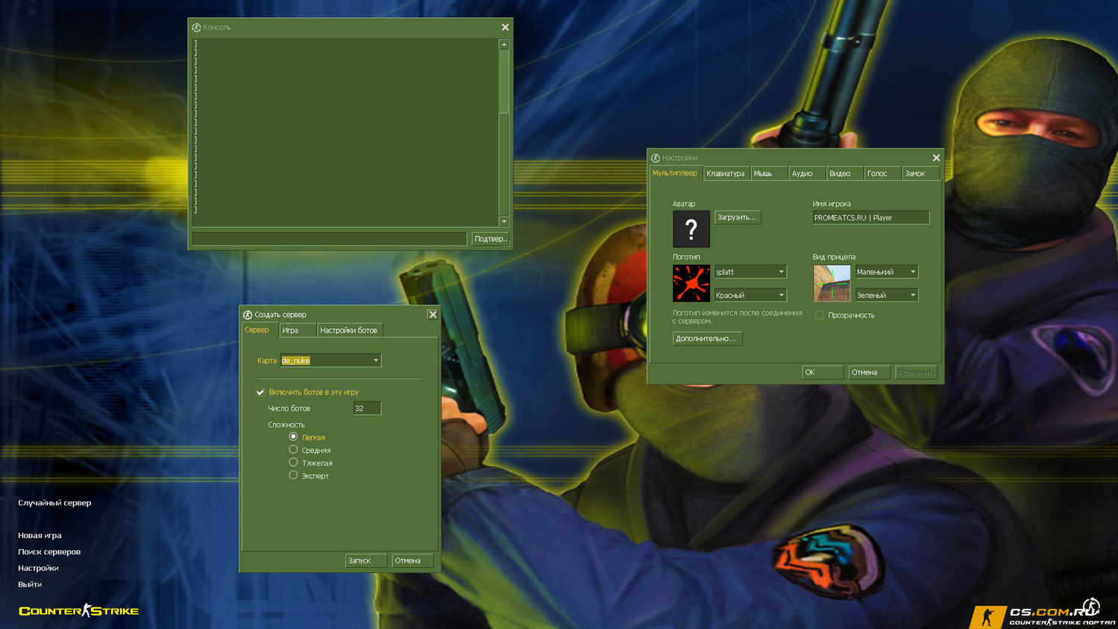The image size is (1118, 629).
Task: Click the Half-Life icon in Консоль title
Action: pos(196,28)
